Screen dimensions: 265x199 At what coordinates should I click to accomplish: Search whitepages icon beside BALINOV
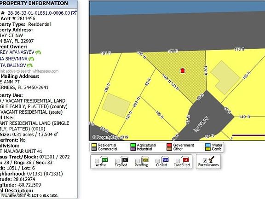pyautogui.click(x=30, y=65)
